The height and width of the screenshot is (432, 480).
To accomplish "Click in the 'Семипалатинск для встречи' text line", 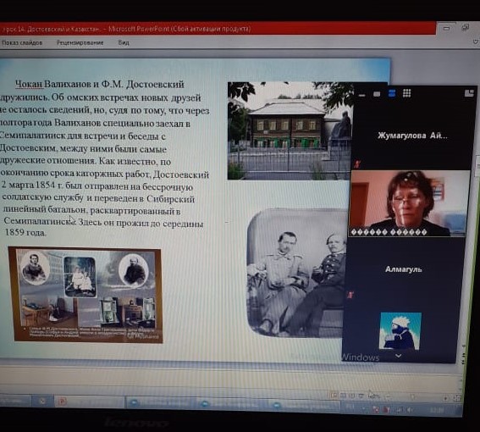I will (83, 136).
